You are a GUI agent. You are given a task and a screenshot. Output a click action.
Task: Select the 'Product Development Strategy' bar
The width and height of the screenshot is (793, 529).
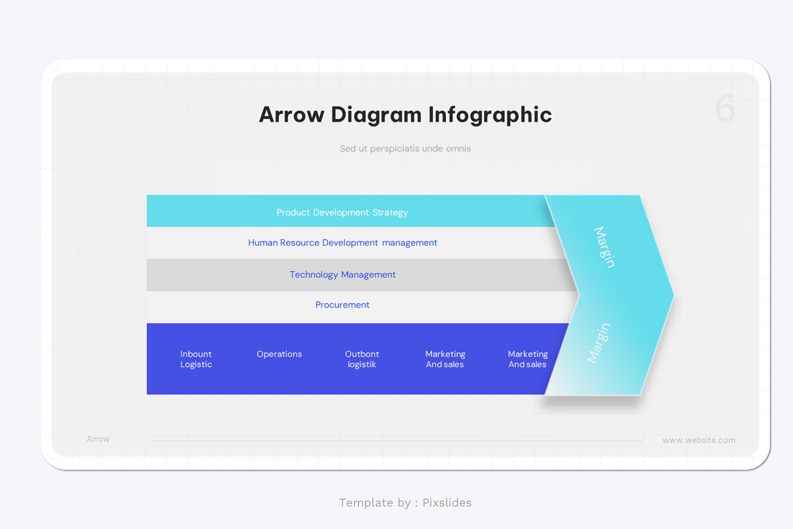[351, 212]
